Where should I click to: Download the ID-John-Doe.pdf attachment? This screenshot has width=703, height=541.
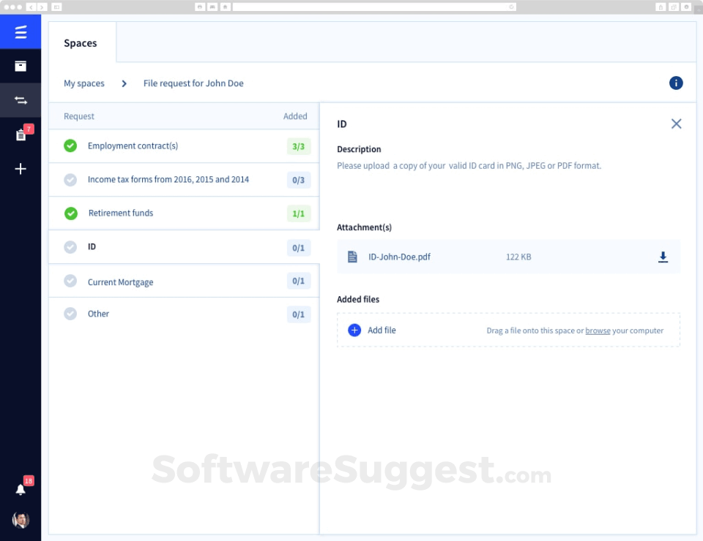(663, 257)
